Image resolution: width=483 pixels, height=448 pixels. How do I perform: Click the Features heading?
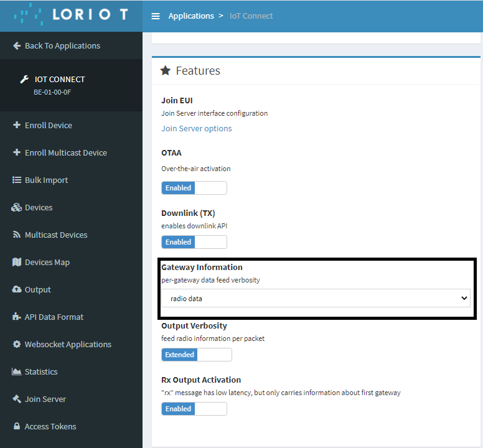point(198,70)
